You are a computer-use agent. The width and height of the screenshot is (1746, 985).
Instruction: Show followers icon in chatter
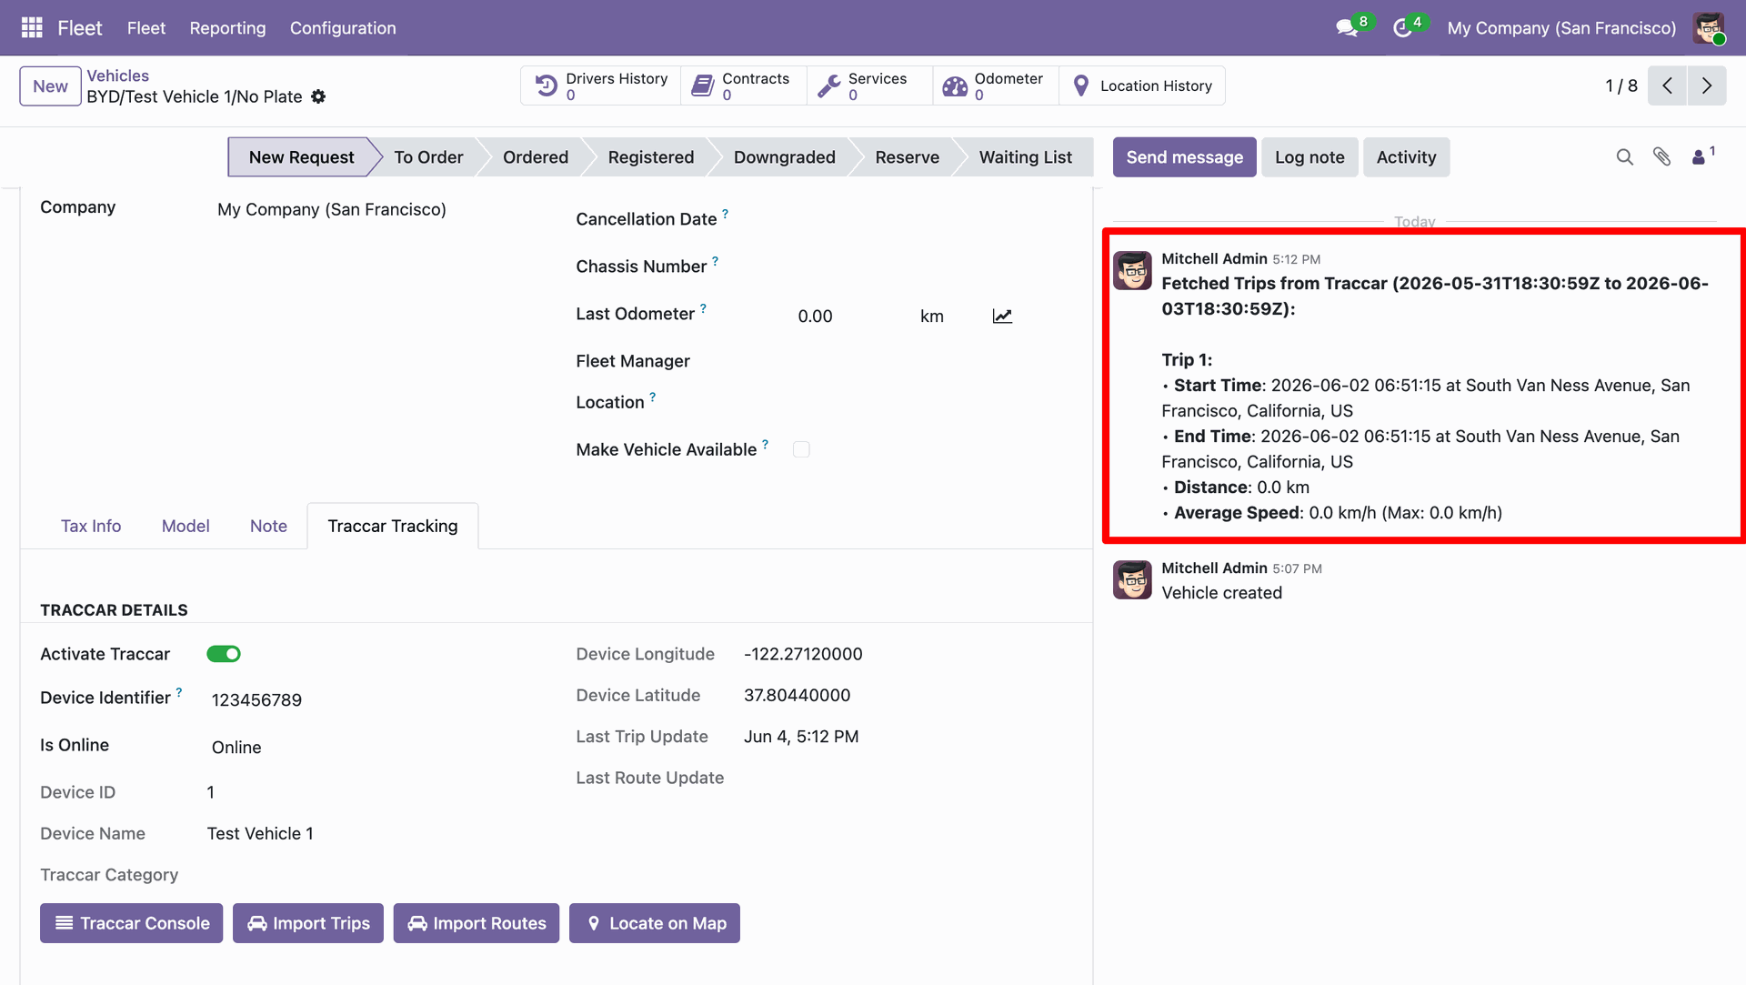click(x=1702, y=156)
